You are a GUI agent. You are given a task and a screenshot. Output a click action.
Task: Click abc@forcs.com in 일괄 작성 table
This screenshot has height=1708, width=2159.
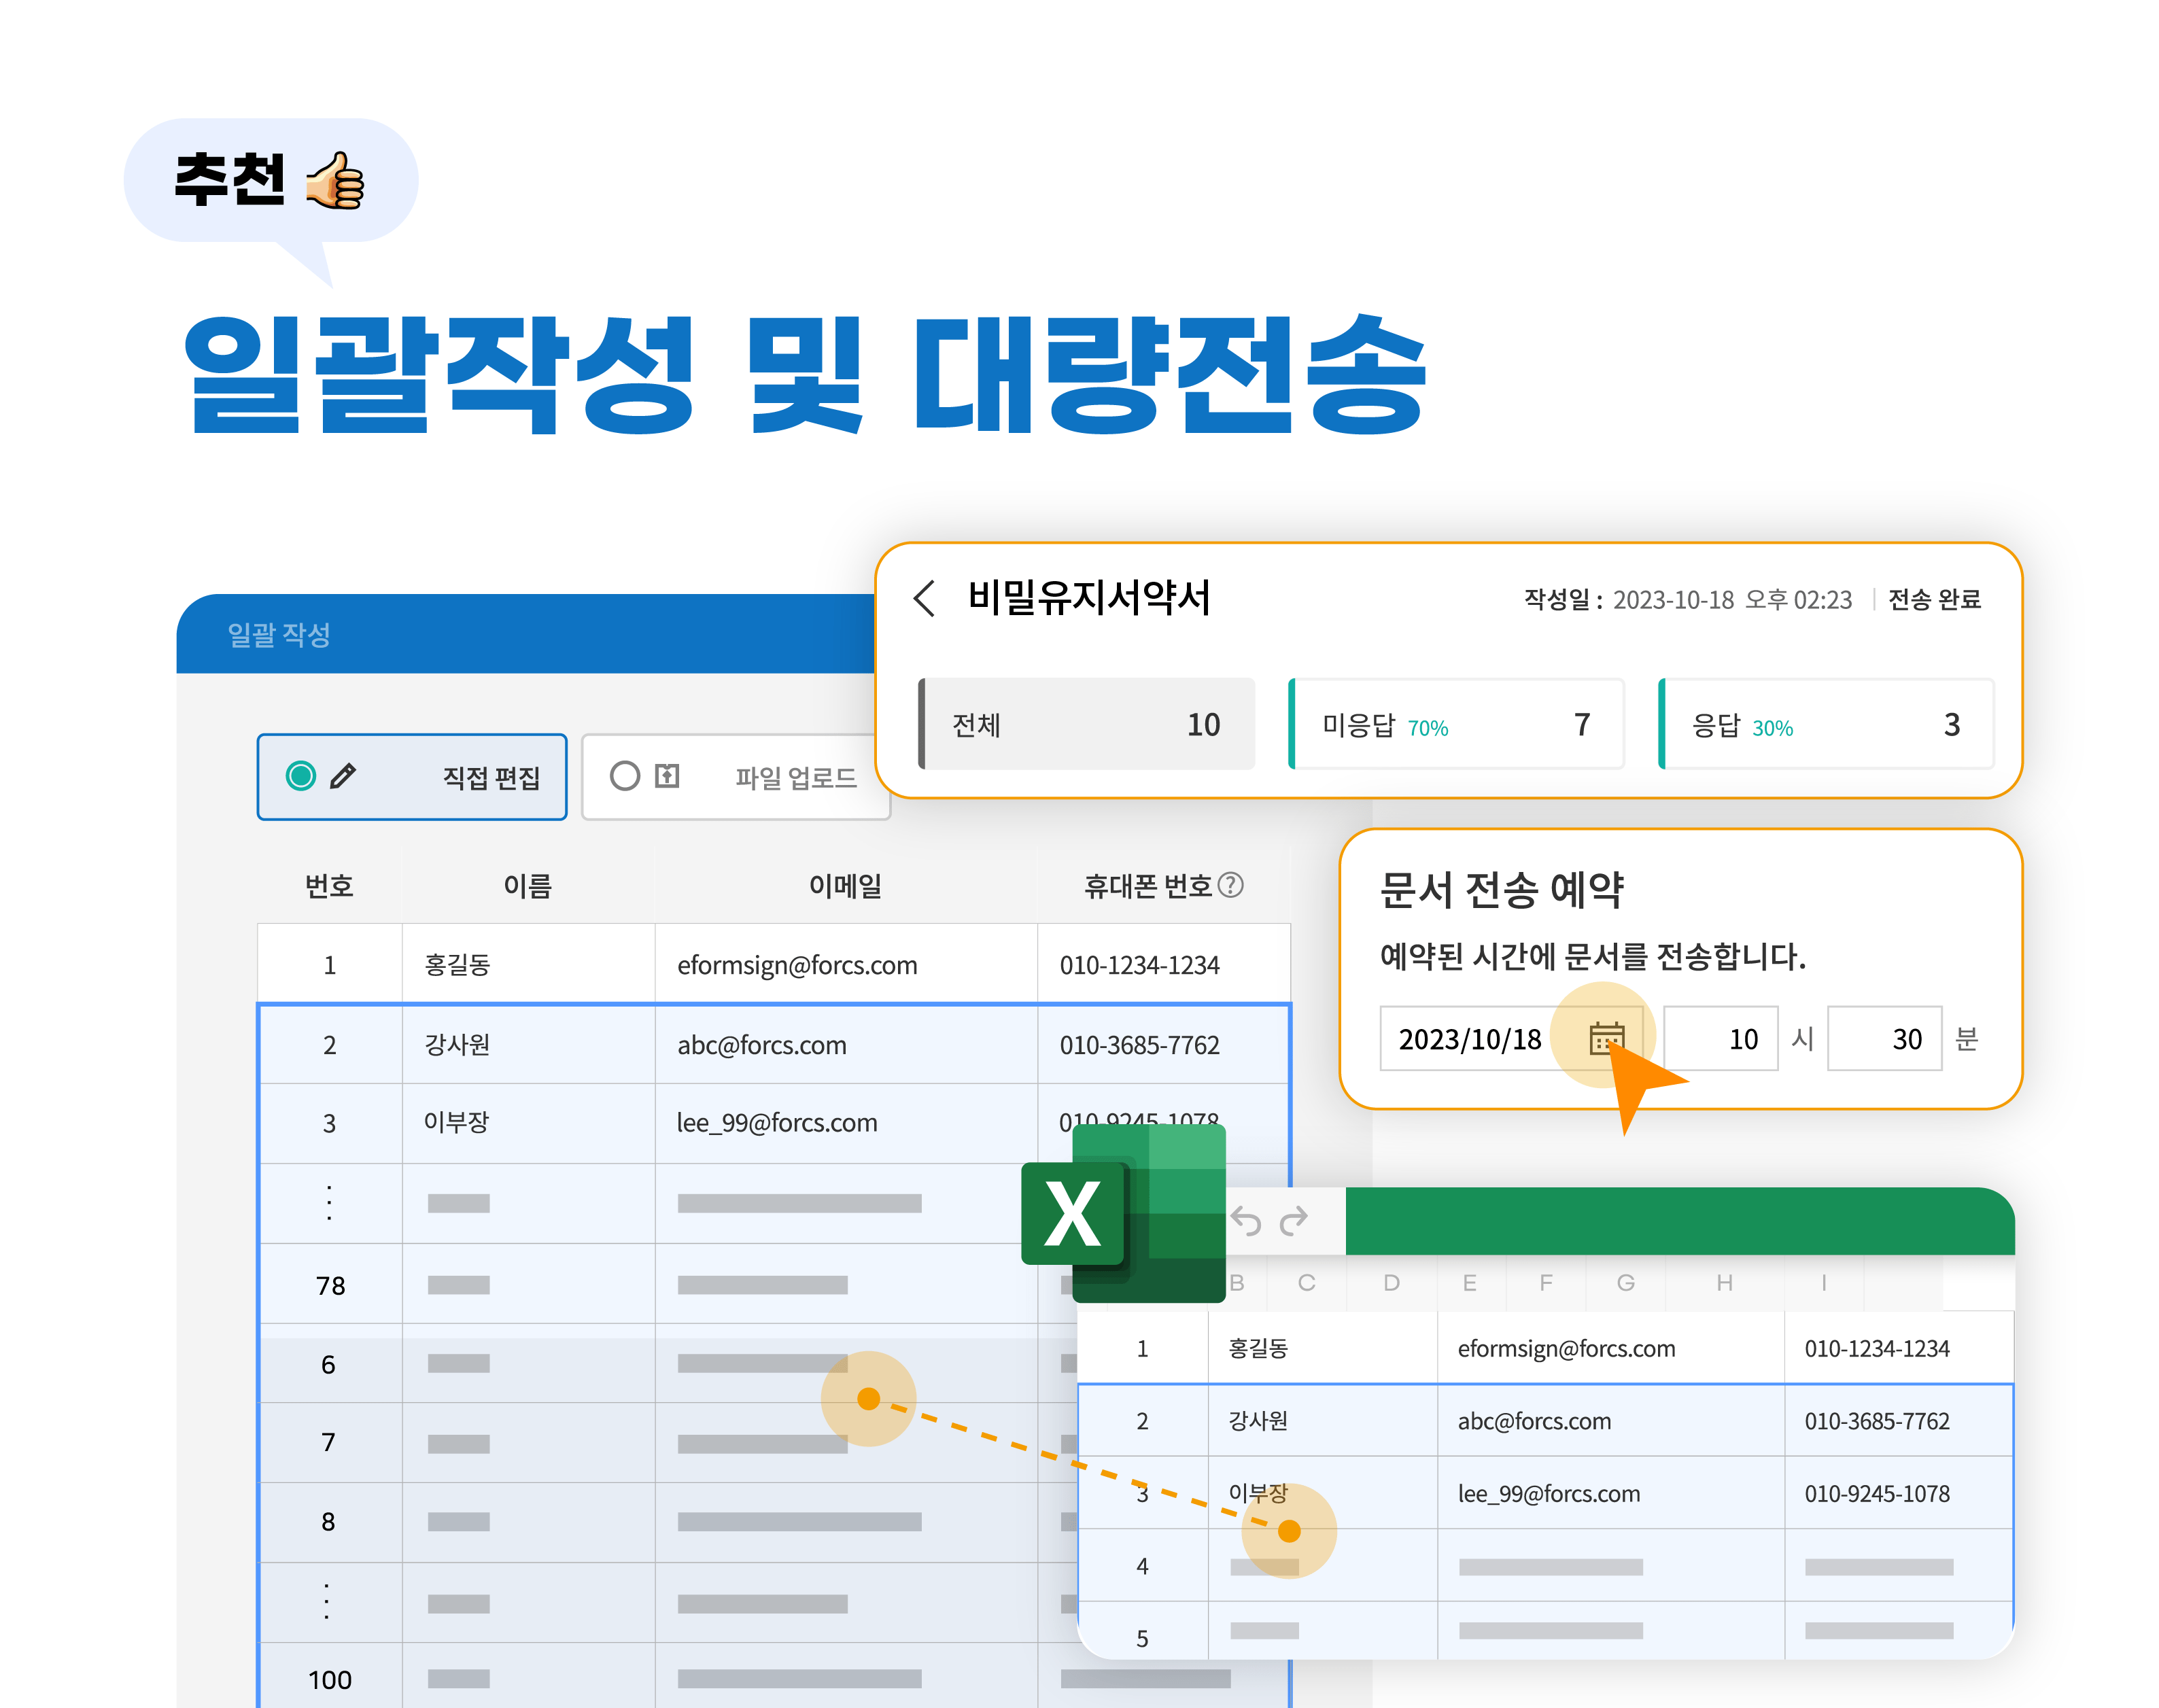click(762, 1044)
